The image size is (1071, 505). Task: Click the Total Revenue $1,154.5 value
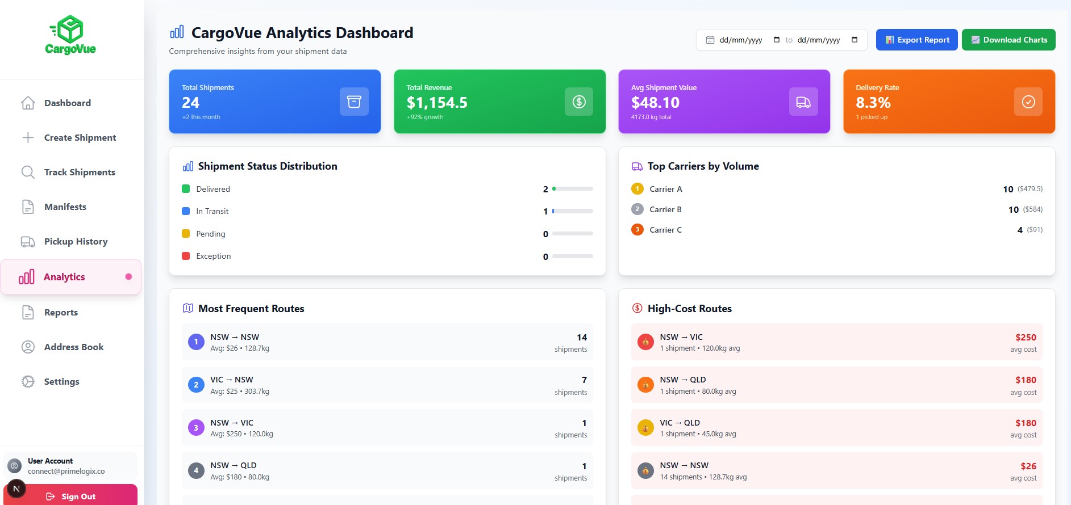pyautogui.click(x=437, y=103)
